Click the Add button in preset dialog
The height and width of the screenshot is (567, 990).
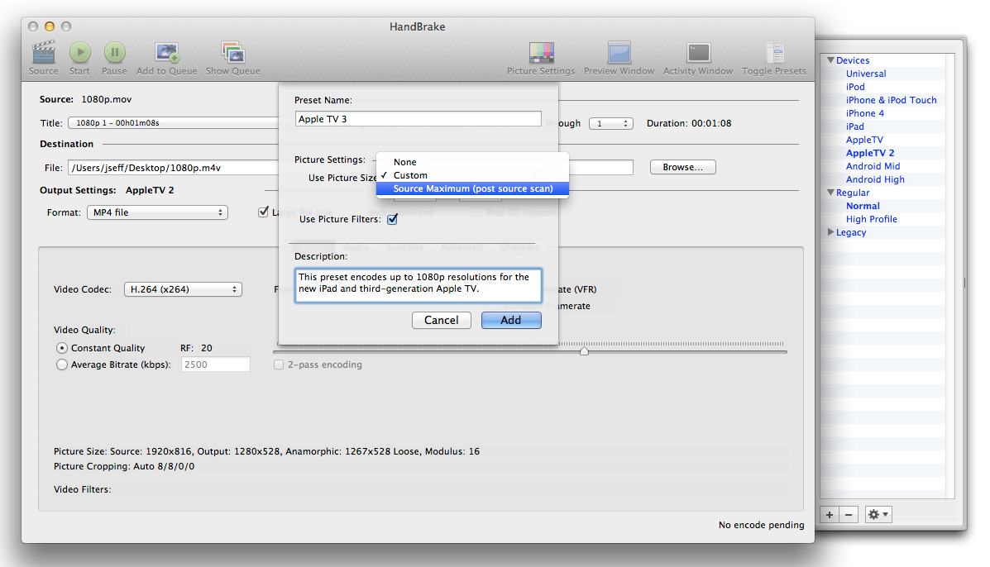click(511, 321)
